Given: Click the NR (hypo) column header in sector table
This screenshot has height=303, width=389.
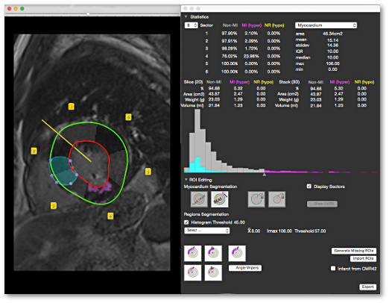Looking at the screenshot, I should pos(274,25).
